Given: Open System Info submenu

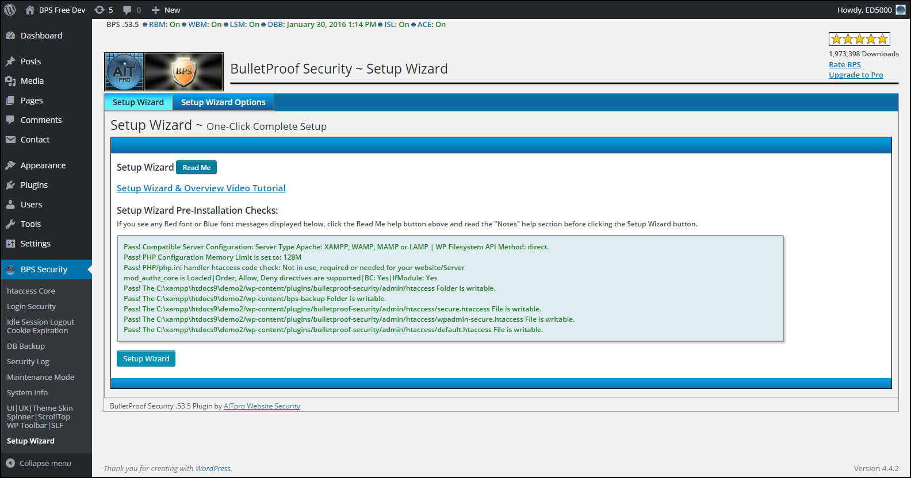Looking at the screenshot, I should pos(28,393).
